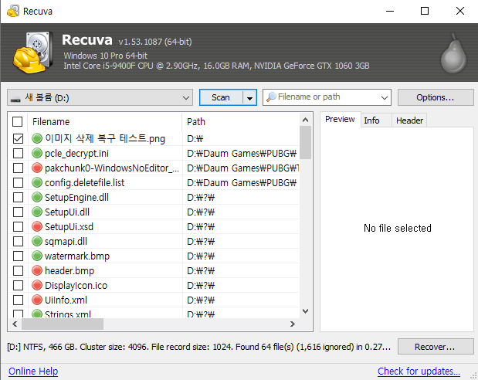Check the SetupUi.dll checkbox
Viewport: 478px width, 380px height.
tap(18, 212)
